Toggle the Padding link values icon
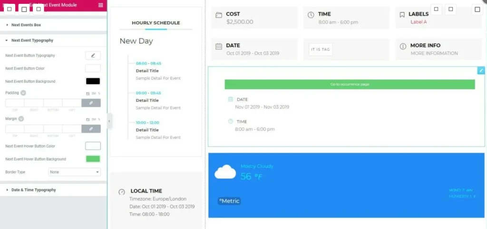Image resolution: width=487 pixels, height=229 pixels. pos(91,103)
